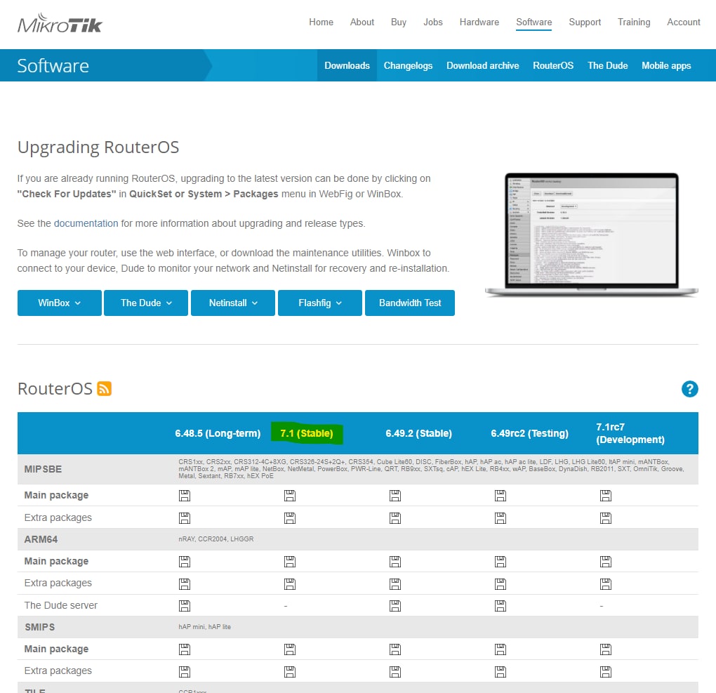Download MIPSBE Extra packages 7.1 Stable
716x693 pixels.
click(290, 518)
